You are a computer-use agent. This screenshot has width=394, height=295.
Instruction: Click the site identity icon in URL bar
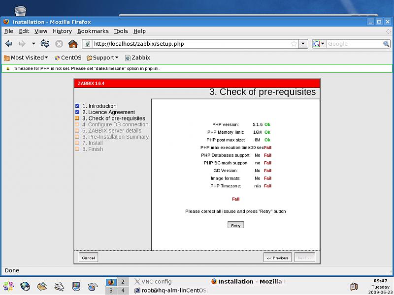coord(87,44)
